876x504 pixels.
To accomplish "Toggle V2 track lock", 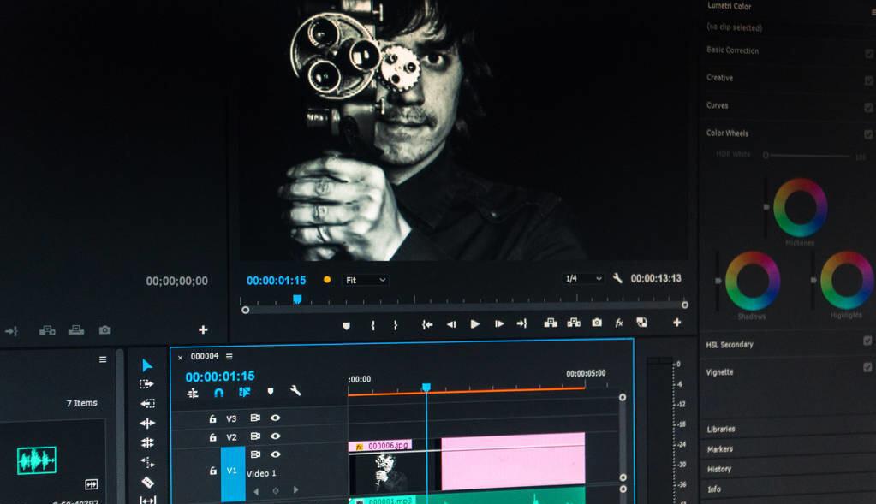I will [213, 437].
